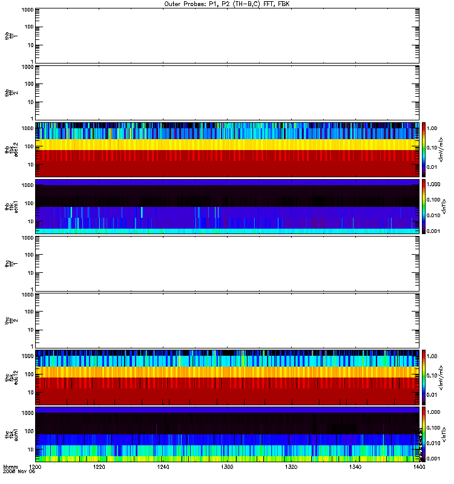This screenshot has height=484, width=454.
Task: Click the 1220 time axis label
Action: point(99,467)
